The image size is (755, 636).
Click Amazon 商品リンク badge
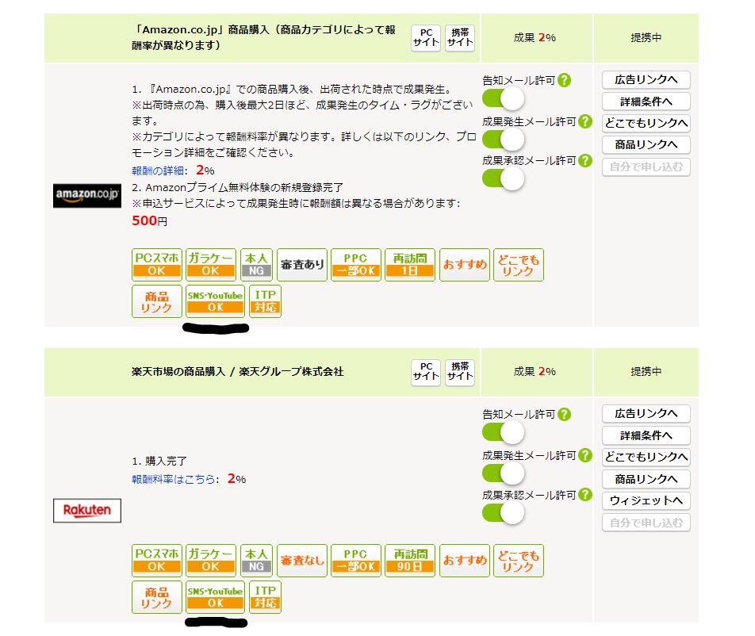(x=157, y=301)
